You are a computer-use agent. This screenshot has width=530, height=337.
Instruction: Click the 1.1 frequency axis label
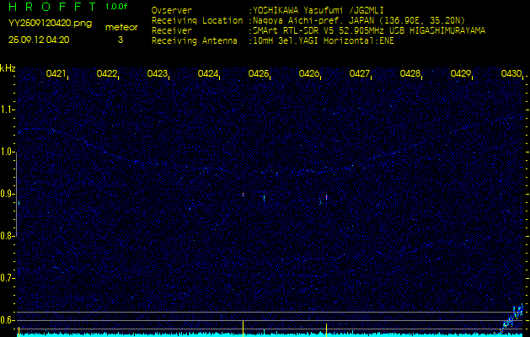pyautogui.click(x=8, y=110)
